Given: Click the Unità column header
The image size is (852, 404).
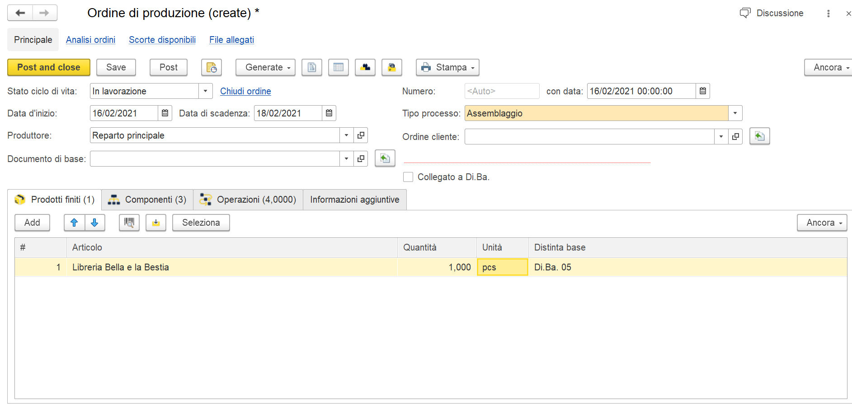Looking at the screenshot, I should click(503, 247).
